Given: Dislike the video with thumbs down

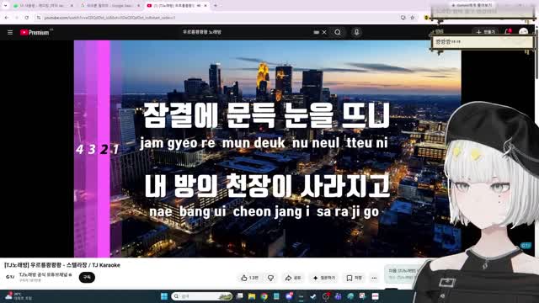Looking at the screenshot, I should coord(271,278).
